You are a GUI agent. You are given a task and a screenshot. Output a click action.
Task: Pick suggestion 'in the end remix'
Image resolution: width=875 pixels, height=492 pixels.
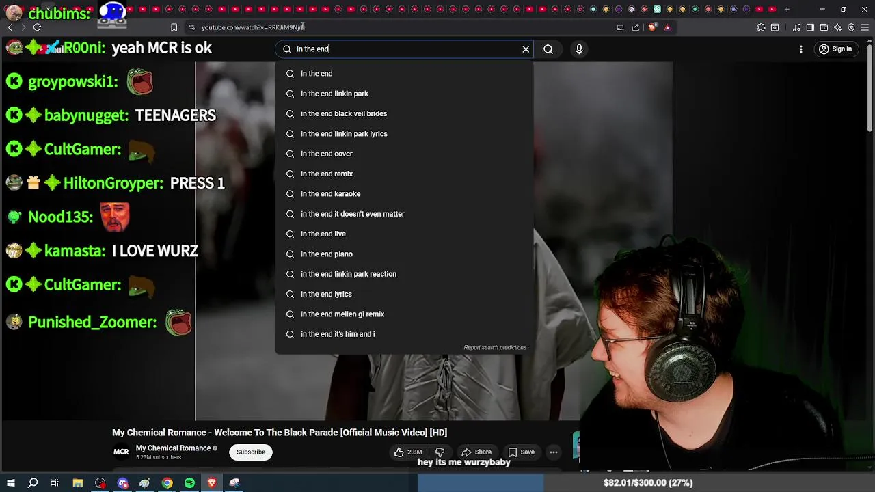[x=404, y=174]
